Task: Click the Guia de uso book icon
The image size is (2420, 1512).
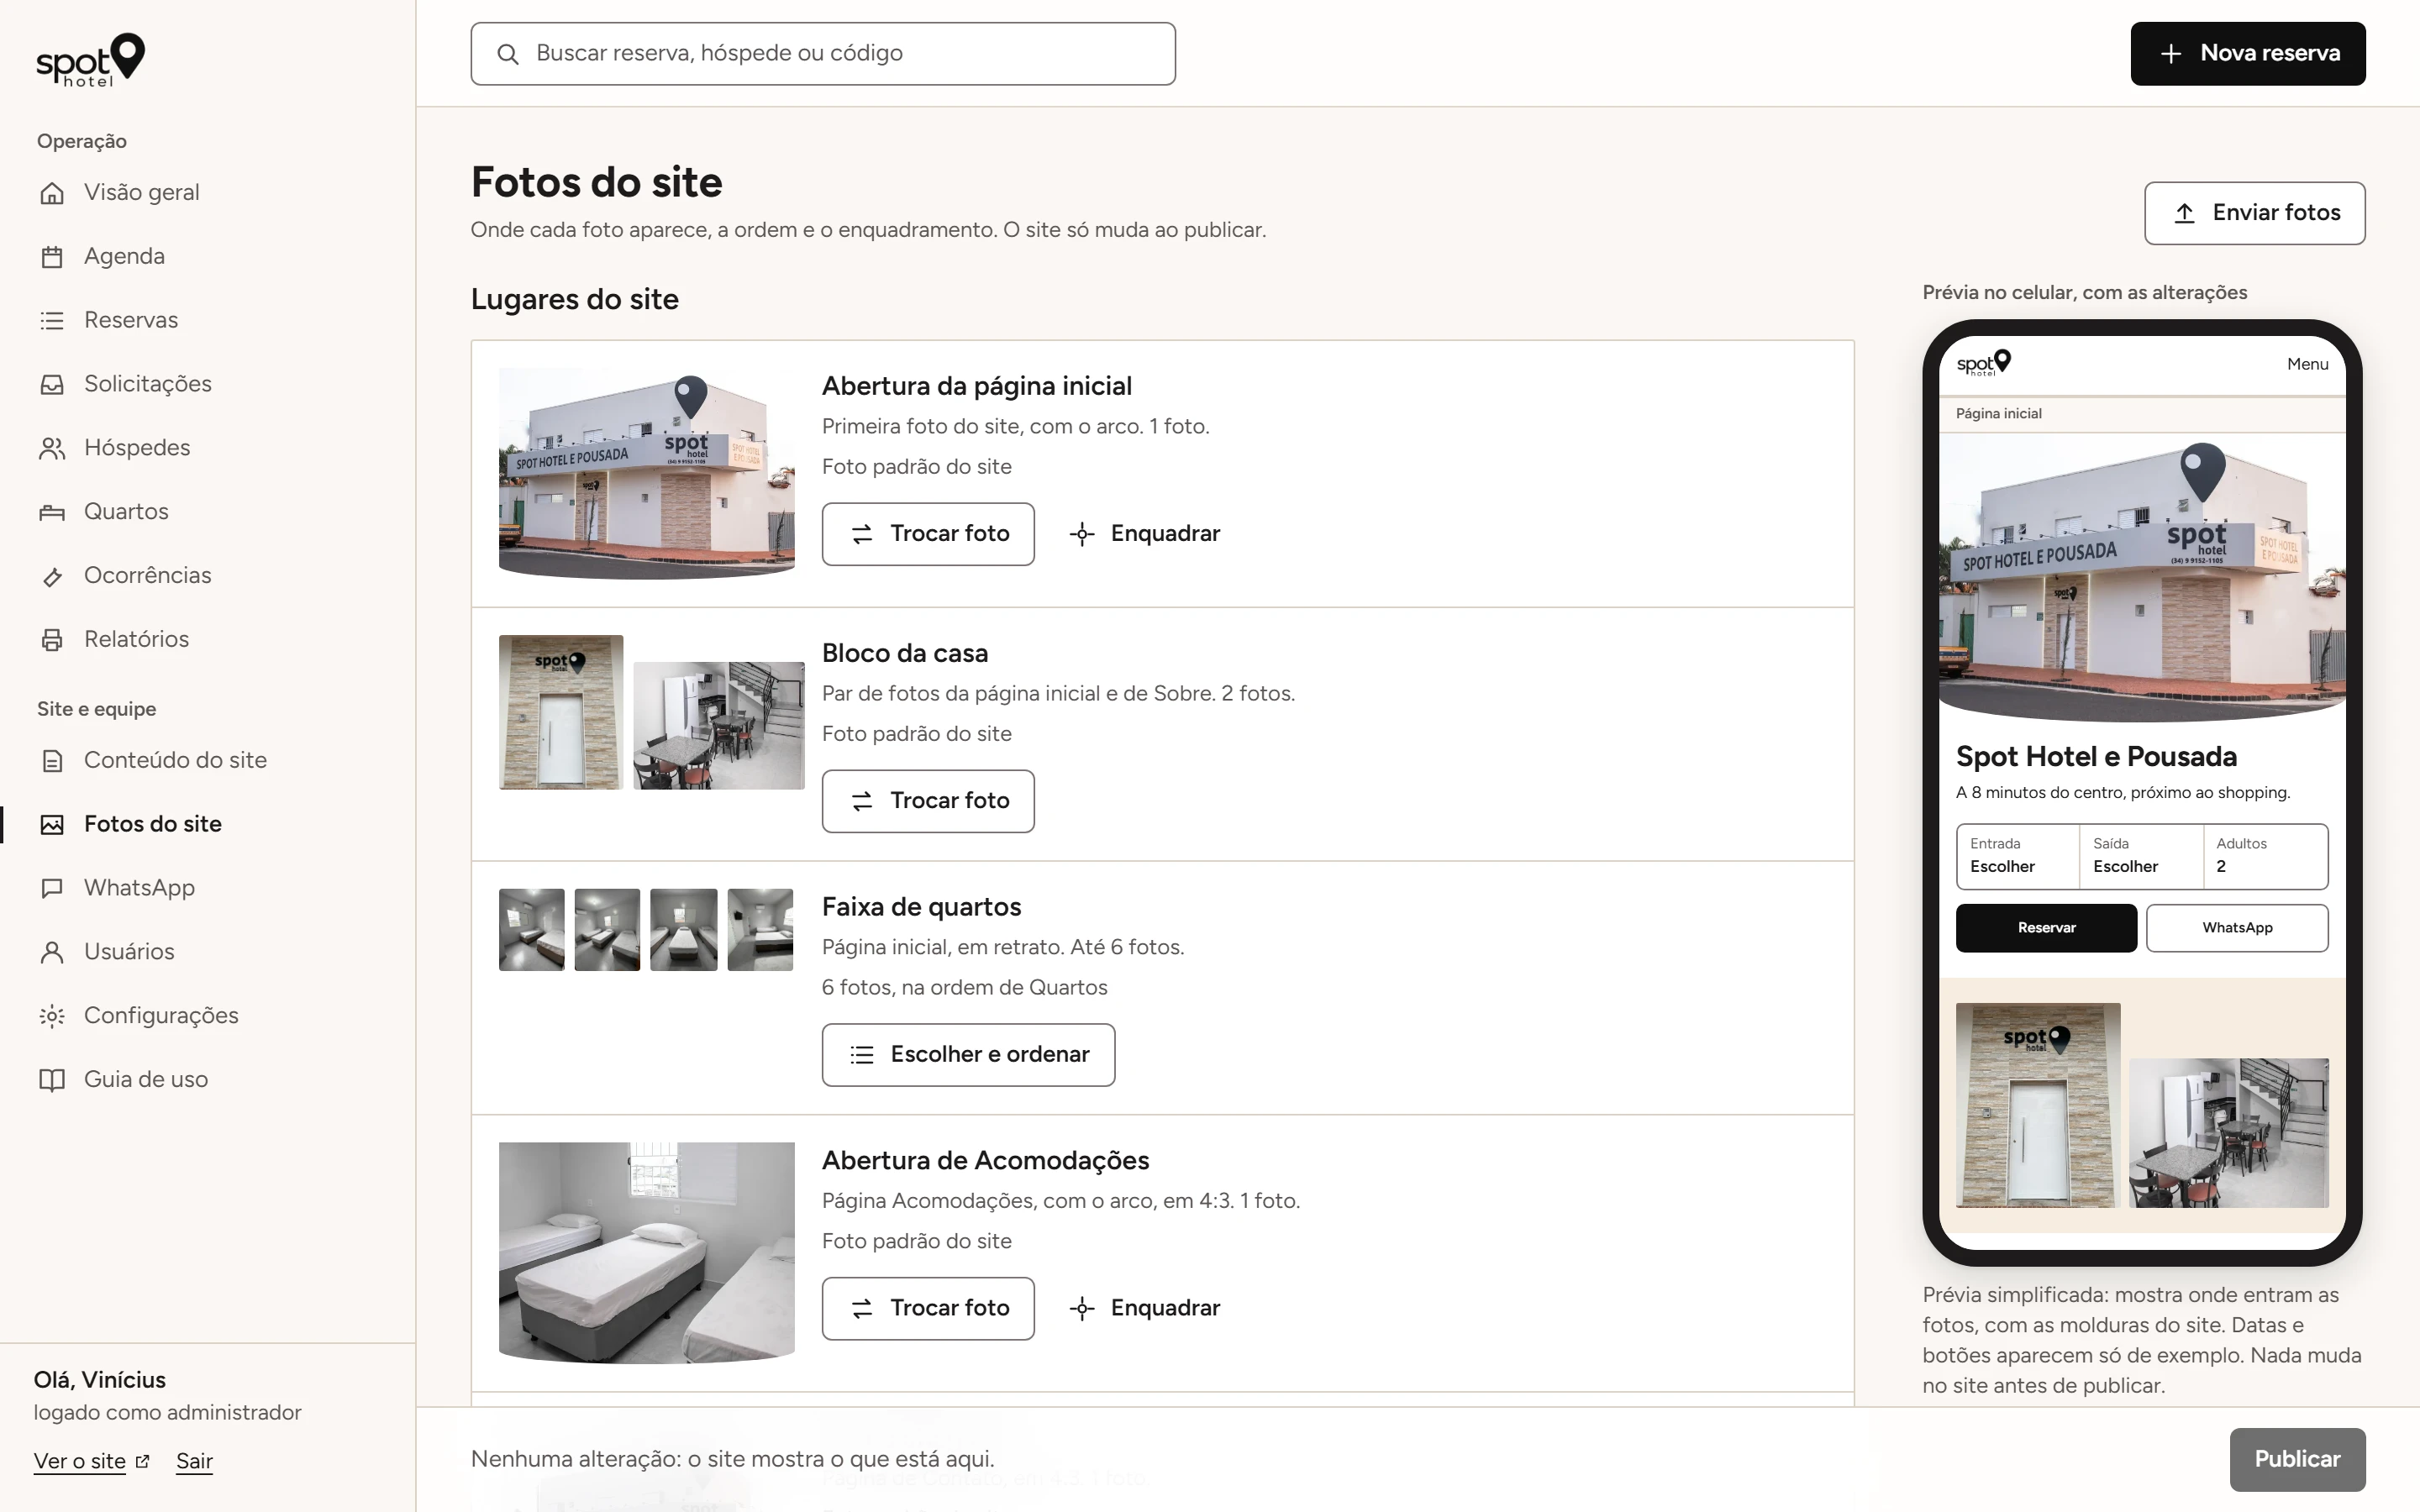Action: pos(52,1080)
